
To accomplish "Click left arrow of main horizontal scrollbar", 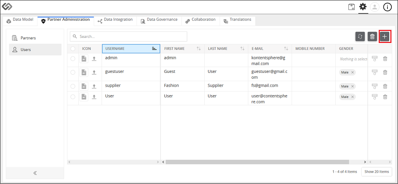I will point(163,162).
